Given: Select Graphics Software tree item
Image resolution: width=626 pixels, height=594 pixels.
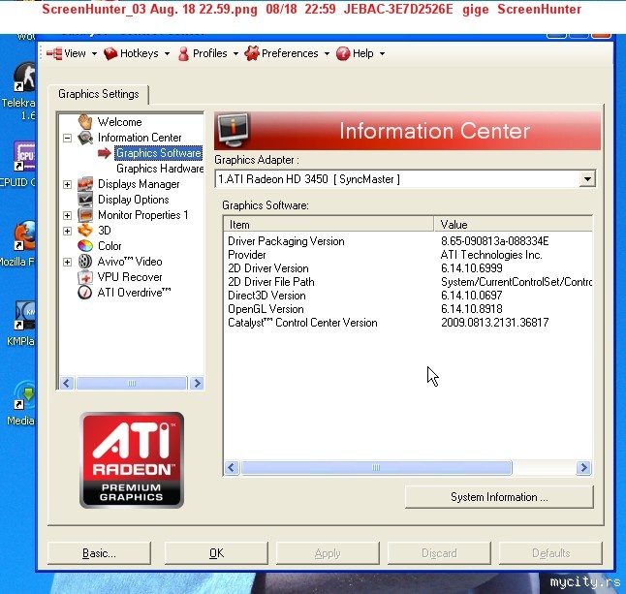Looking at the screenshot, I should [x=159, y=153].
